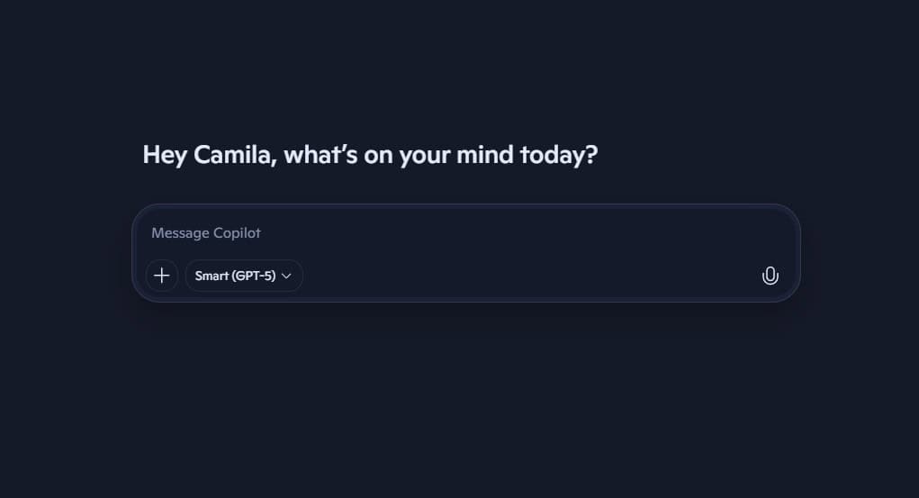The height and width of the screenshot is (498, 919).
Task: Click the Message Copilot input field
Action: tap(450, 233)
